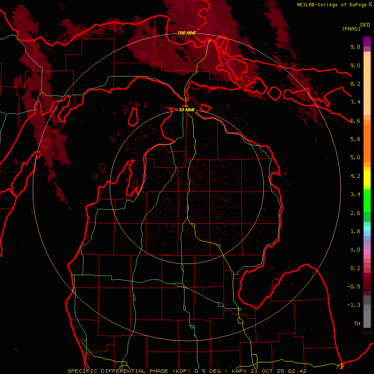Screen dimensions: 374x374
Task: Pick the pink color bar segment
Action: click(x=367, y=252)
